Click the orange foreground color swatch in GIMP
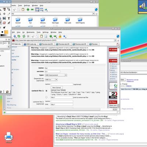The height and width of the screenshot is (147, 147). pos(6,32)
